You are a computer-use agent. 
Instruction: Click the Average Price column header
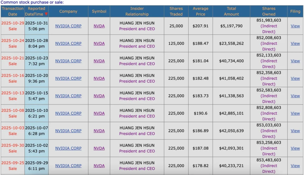point(200,11)
